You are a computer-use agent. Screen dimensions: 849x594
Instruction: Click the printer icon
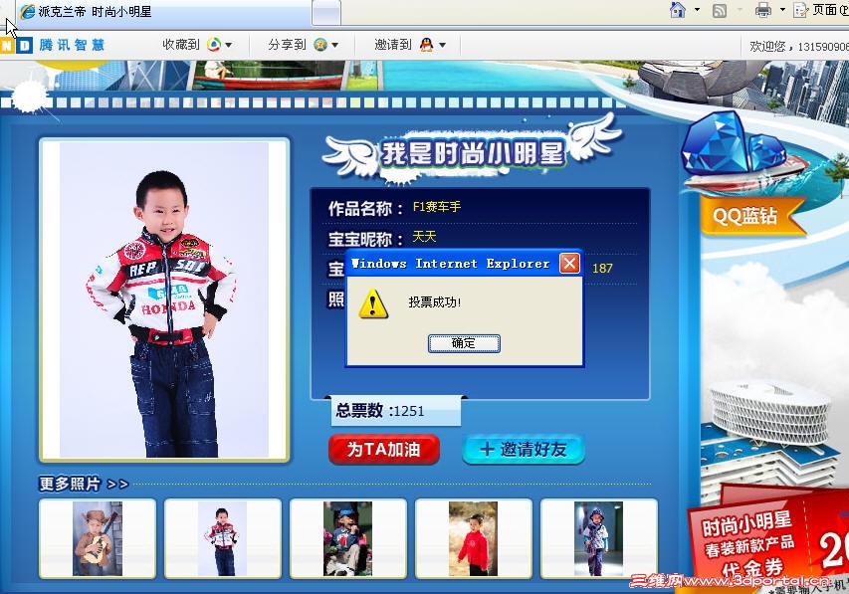coord(763,10)
